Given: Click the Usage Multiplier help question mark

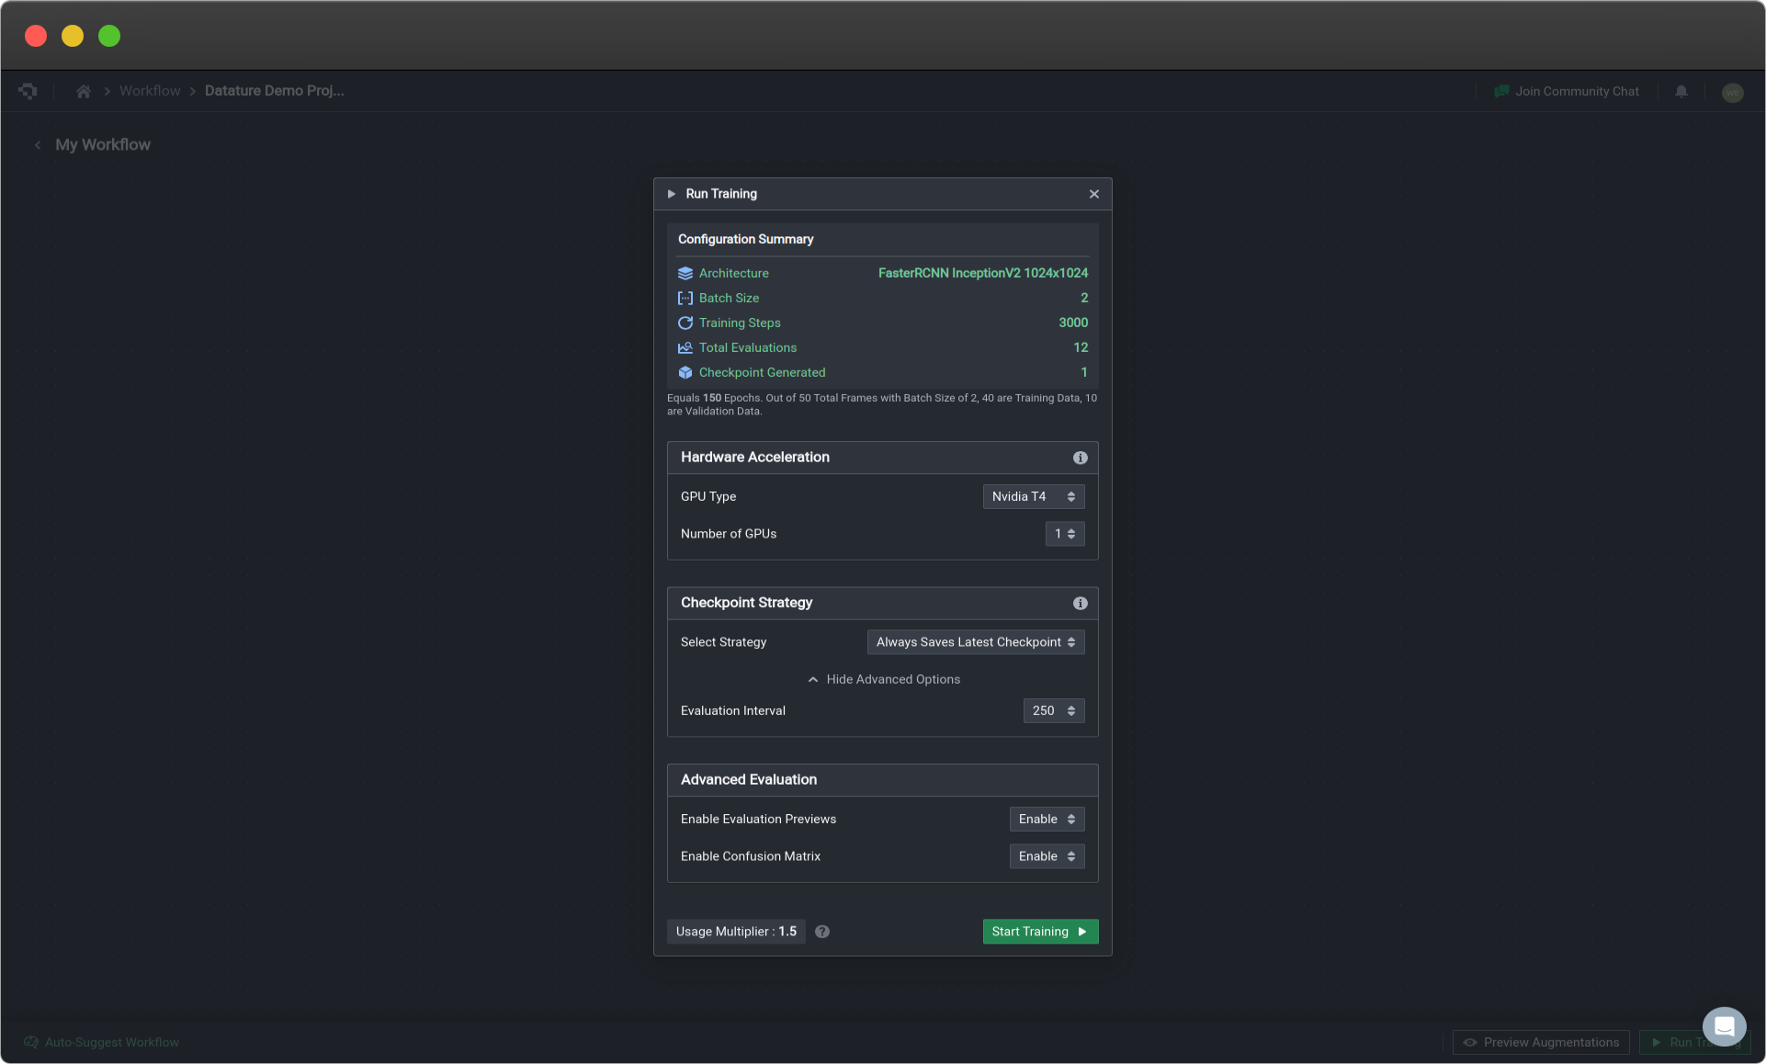Looking at the screenshot, I should 820,932.
